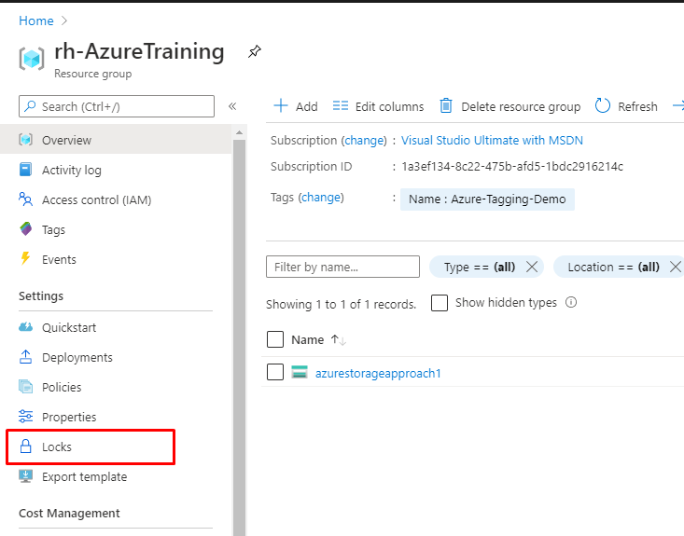This screenshot has width=684, height=536.
Task: Click the Delete resource group label
Action: pyautogui.click(x=521, y=107)
